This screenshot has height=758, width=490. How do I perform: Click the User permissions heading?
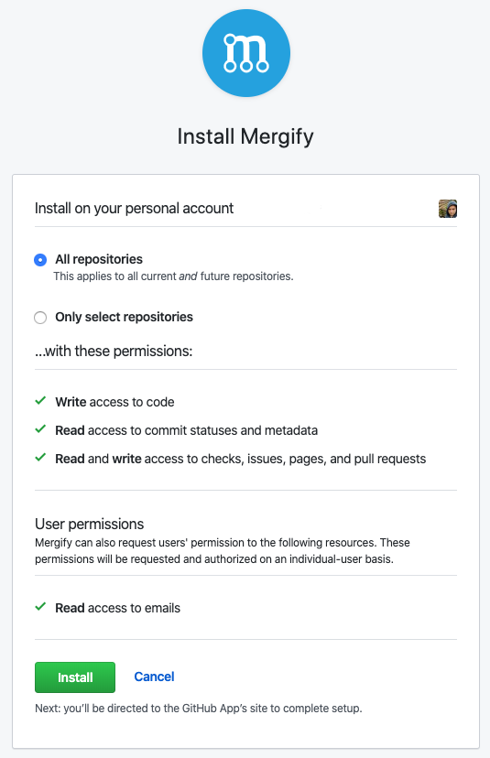pos(90,524)
